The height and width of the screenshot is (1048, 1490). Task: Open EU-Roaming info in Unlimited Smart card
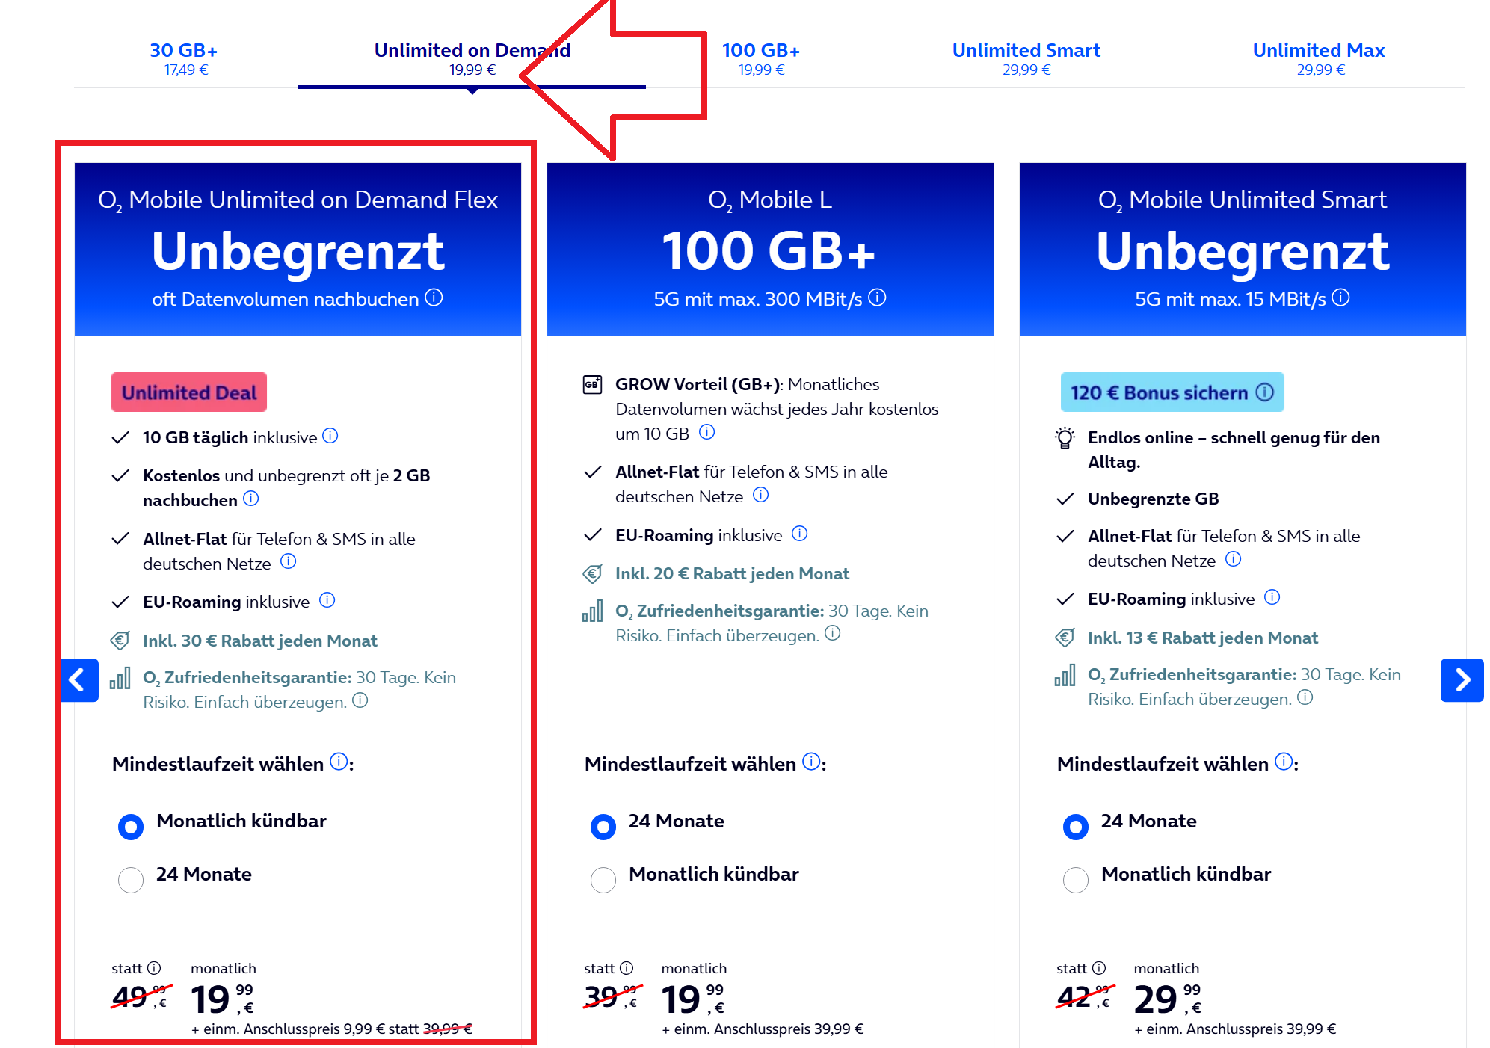1272,597
